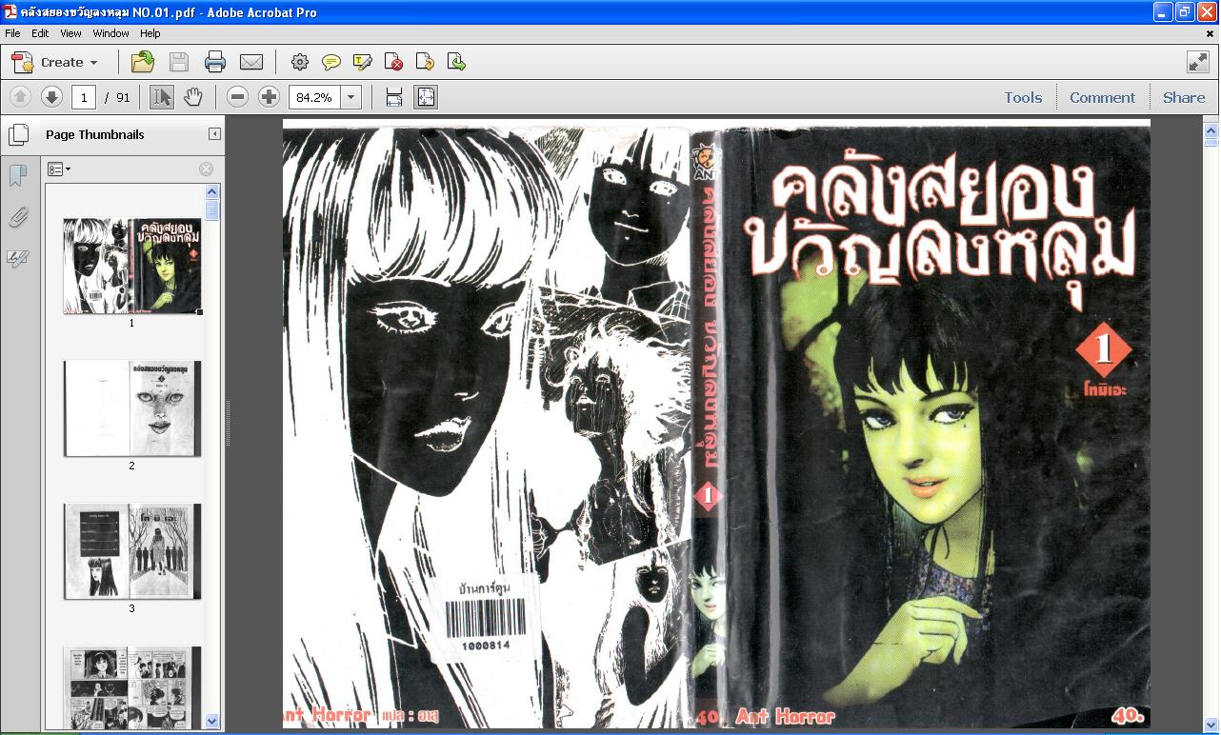Click fit width scrolling icon
1221x735 pixels.
(x=394, y=97)
